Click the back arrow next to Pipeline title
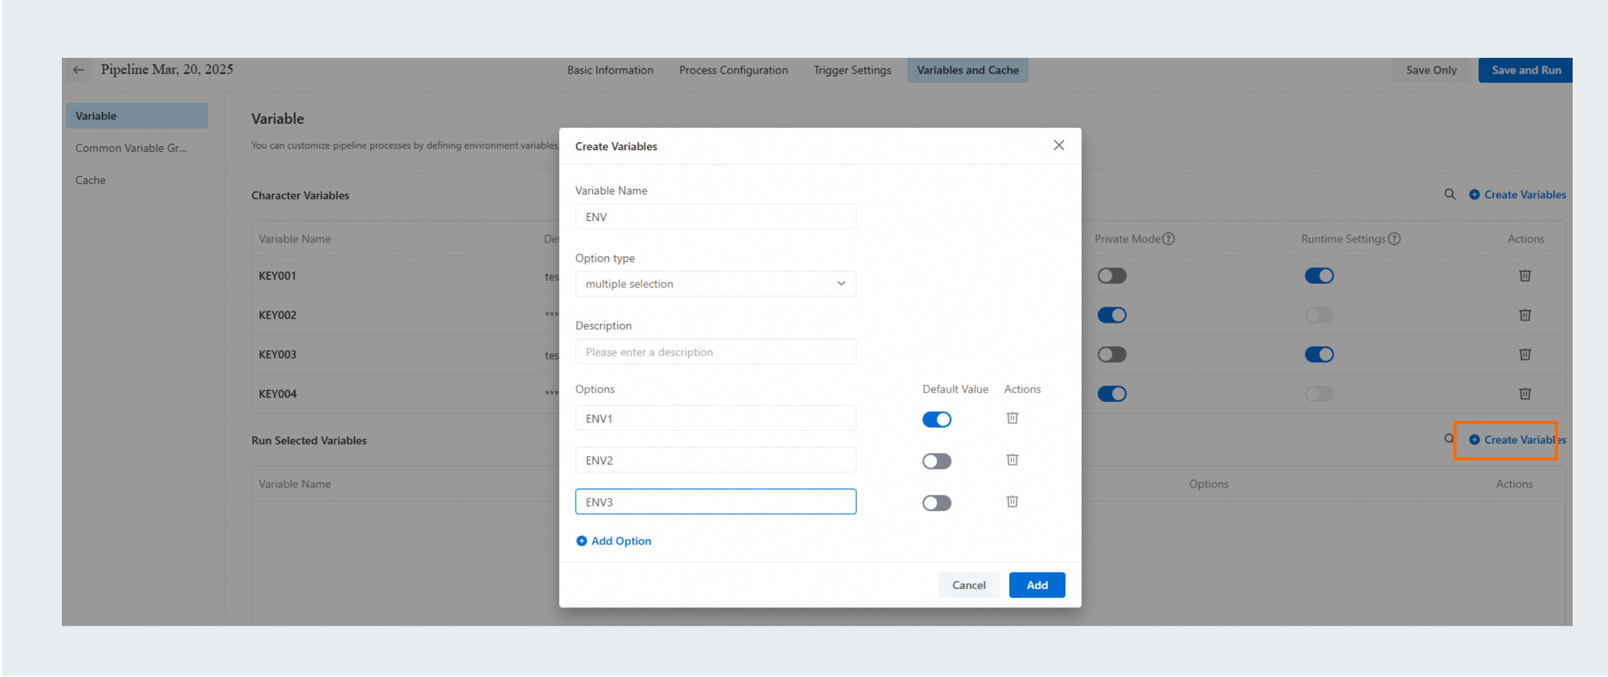Screen dimensions: 1608x677 click(78, 70)
